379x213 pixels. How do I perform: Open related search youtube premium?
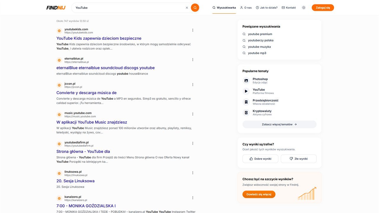260,34
